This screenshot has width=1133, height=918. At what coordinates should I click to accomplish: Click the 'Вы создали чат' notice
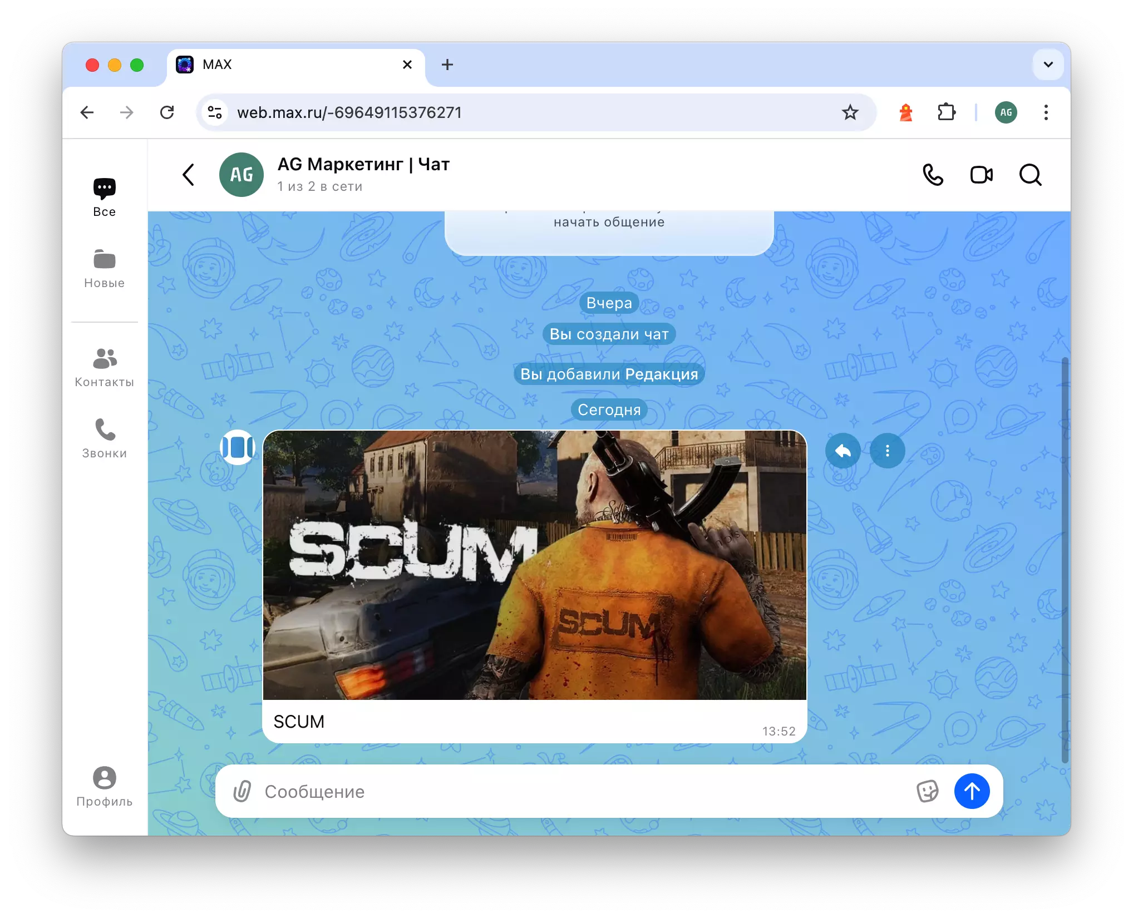pos(609,334)
